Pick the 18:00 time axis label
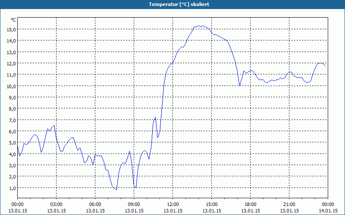Viewport: 345px width, 215px height. pyautogui.click(x=251, y=205)
